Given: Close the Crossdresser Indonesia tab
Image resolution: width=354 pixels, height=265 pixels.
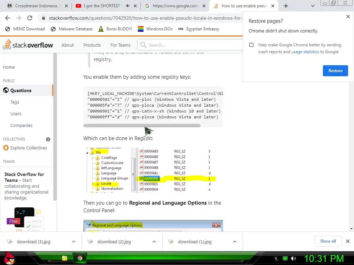Looking at the screenshot, I should [x=66, y=6].
